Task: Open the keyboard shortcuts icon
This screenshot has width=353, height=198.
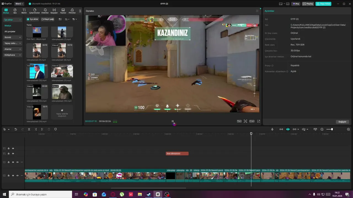Action: (288, 4)
